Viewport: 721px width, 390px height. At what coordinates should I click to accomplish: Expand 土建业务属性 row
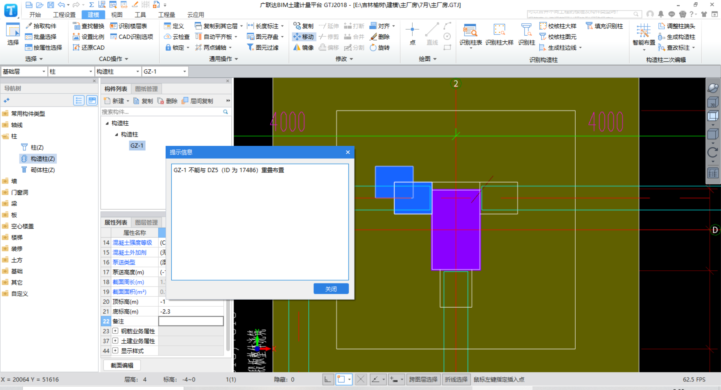pyautogui.click(x=115, y=340)
